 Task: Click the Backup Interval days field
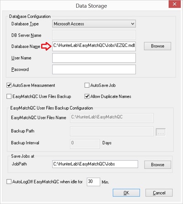pyautogui.click(x=85, y=144)
